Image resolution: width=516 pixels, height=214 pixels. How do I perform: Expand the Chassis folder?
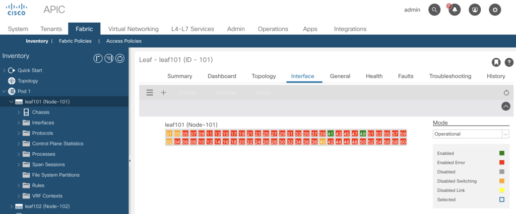[x=19, y=112]
